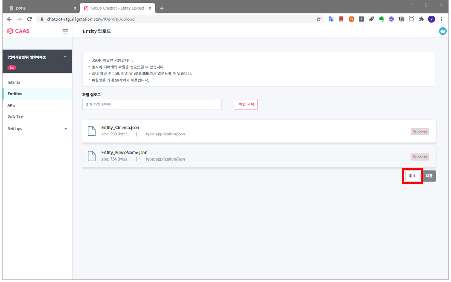This screenshot has width=451, height=282.
Task: Click the rocket extension icon
Action: pyautogui.click(x=372, y=19)
